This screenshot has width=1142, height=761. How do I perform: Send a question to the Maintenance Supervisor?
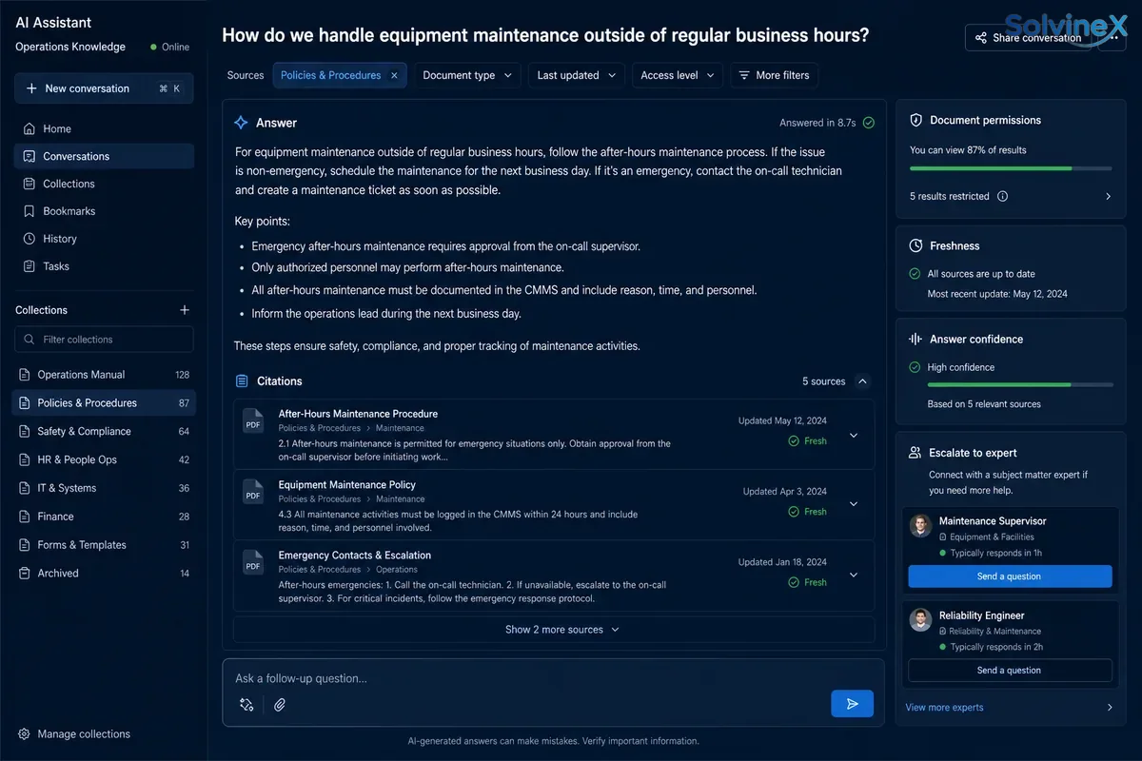point(1010,576)
